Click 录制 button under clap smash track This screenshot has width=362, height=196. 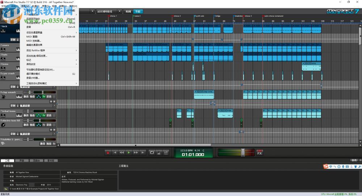13,106
